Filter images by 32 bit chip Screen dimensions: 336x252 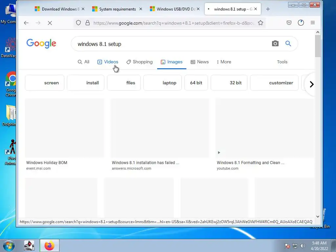coord(229,83)
